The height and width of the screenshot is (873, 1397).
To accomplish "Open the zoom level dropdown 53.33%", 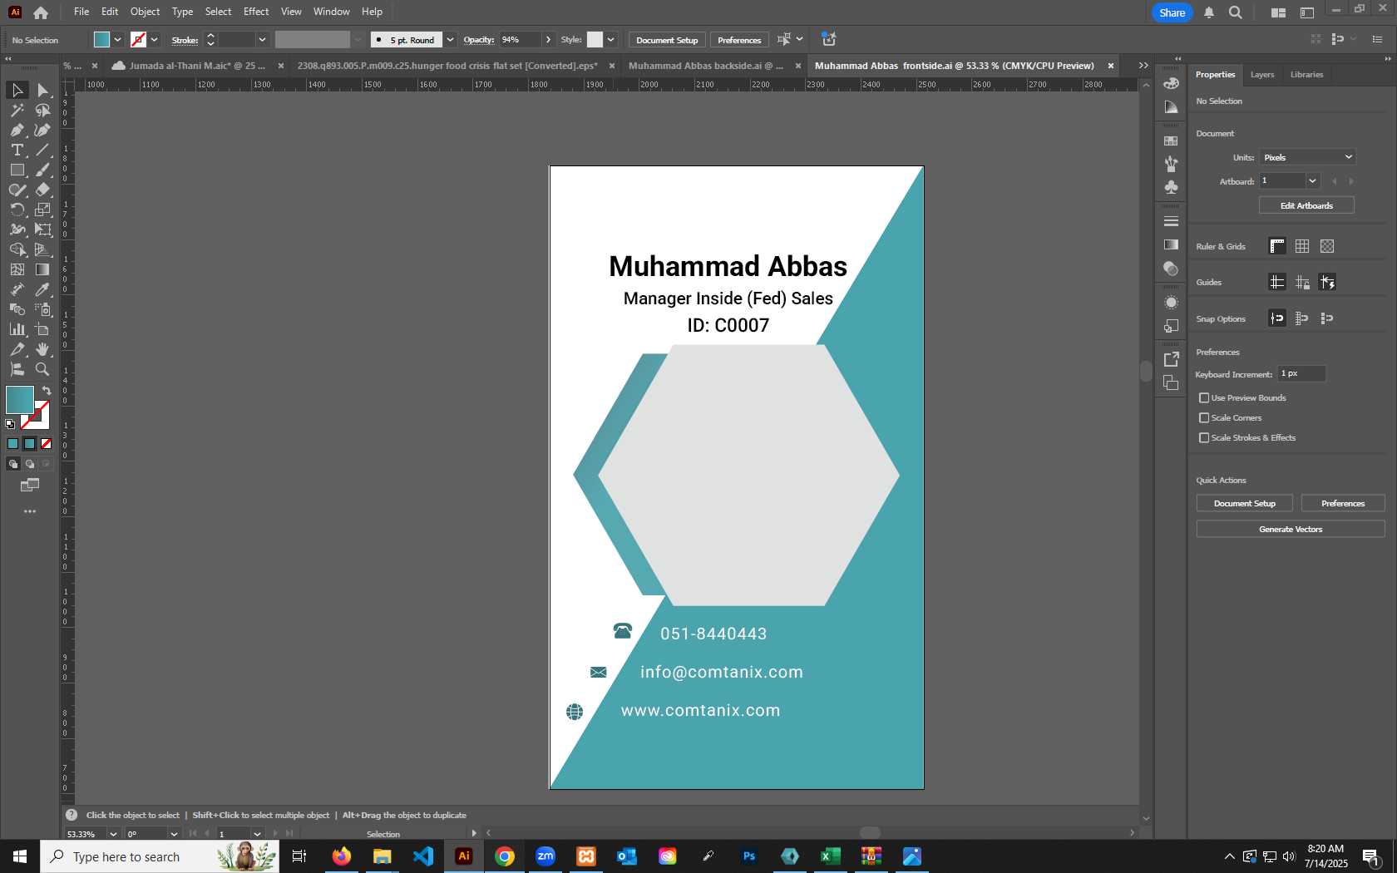I will (113, 834).
